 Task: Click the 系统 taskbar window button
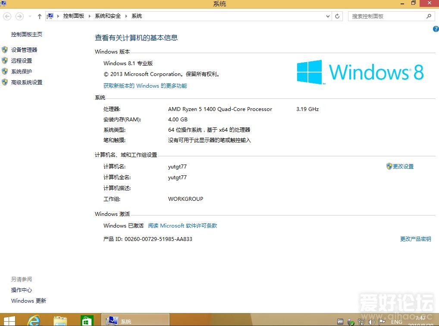coord(135,320)
